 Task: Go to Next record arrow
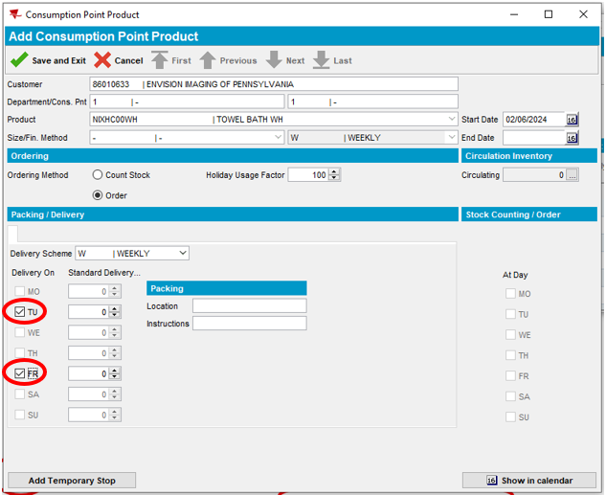pyautogui.click(x=274, y=60)
